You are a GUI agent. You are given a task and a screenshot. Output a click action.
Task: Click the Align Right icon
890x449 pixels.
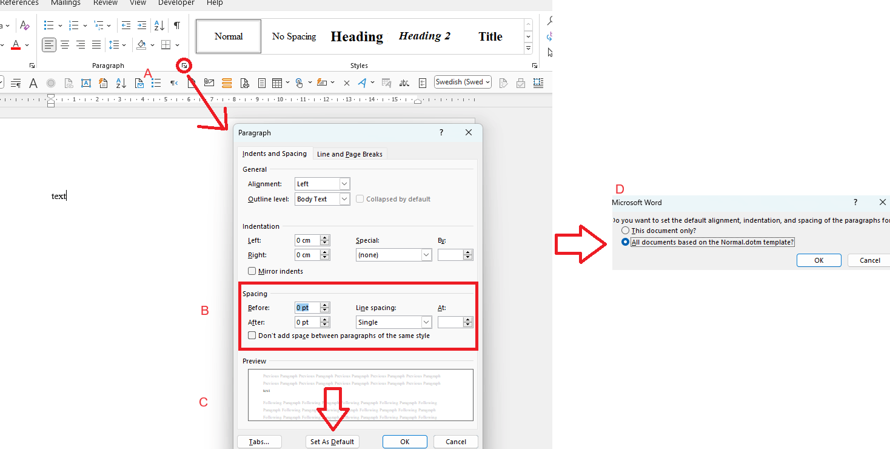click(81, 44)
